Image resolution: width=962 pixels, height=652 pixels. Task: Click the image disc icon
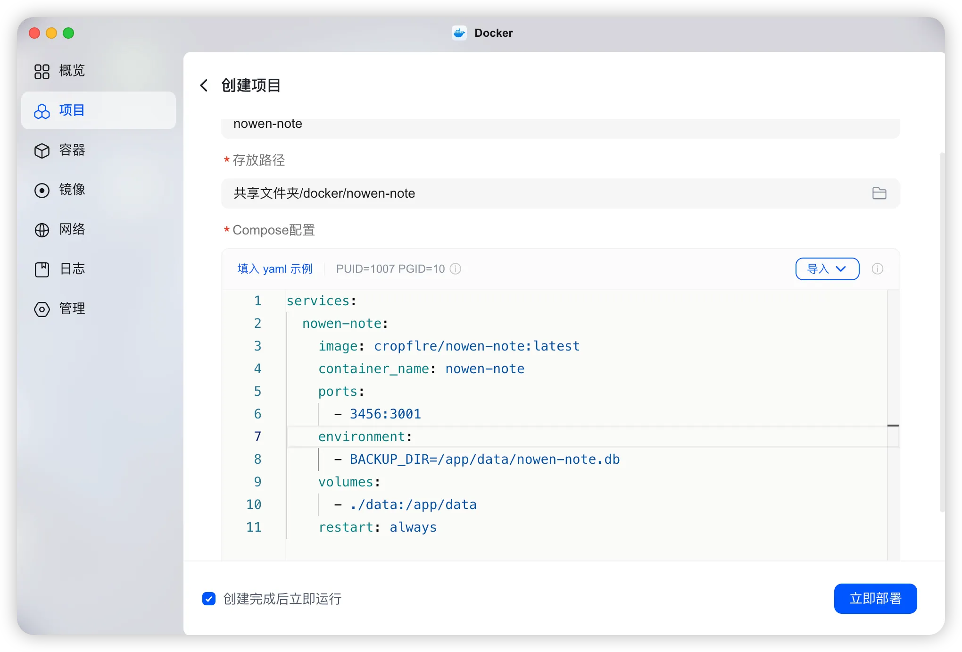pyautogui.click(x=42, y=190)
